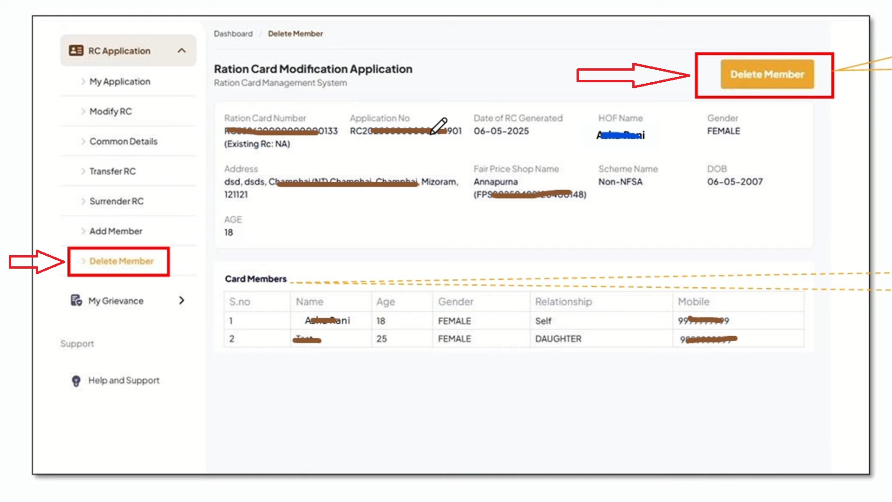Open My Application in sidebar
The height and width of the screenshot is (502, 892).
pos(120,82)
